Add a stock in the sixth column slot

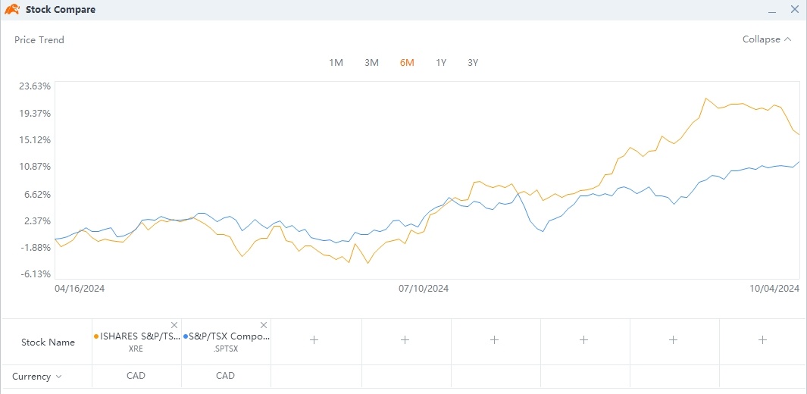click(583, 339)
